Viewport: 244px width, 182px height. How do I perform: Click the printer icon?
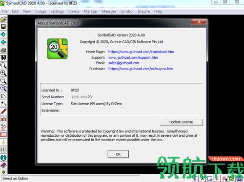pyautogui.click(x=3, y=50)
